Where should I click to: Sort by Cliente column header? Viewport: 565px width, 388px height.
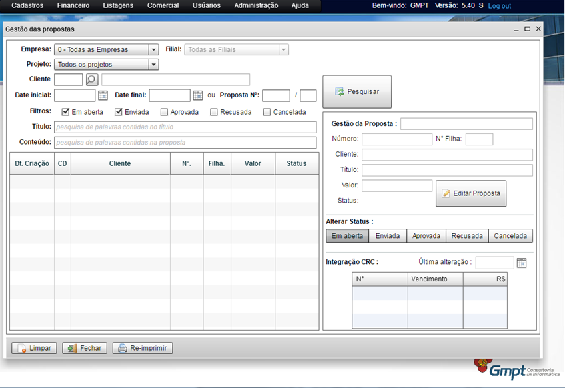click(x=121, y=164)
